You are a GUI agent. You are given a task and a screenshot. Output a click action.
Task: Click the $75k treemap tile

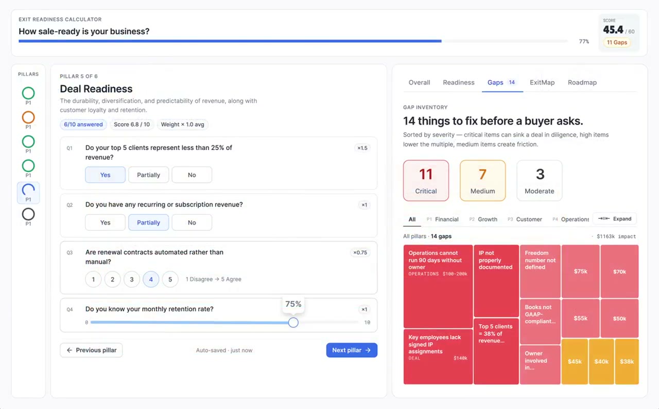point(580,271)
